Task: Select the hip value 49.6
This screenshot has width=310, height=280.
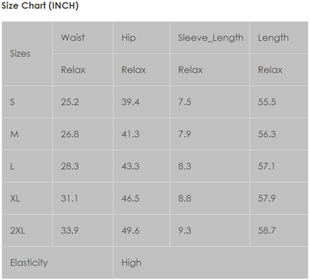Action: pyautogui.click(x=130, y=230)
